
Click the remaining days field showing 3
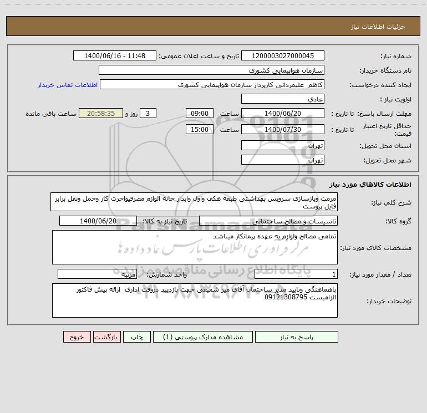(x=148, y=113)
